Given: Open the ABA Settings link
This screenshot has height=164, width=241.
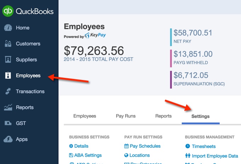Looking at the screenshot, I should [x=88, y=155].
